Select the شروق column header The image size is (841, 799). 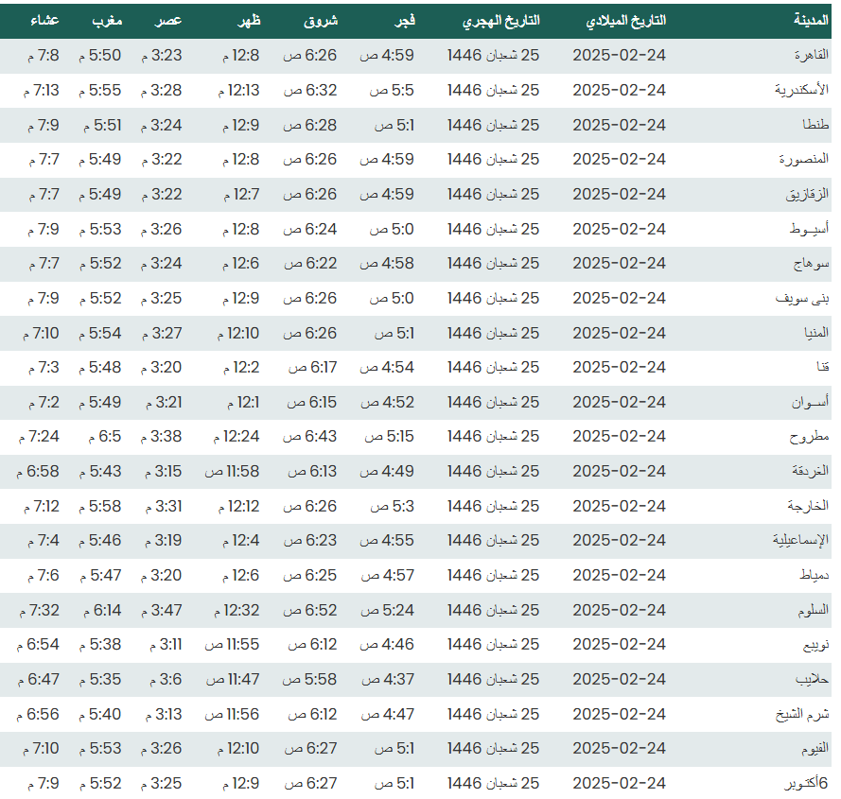click(x=321, y=21)
